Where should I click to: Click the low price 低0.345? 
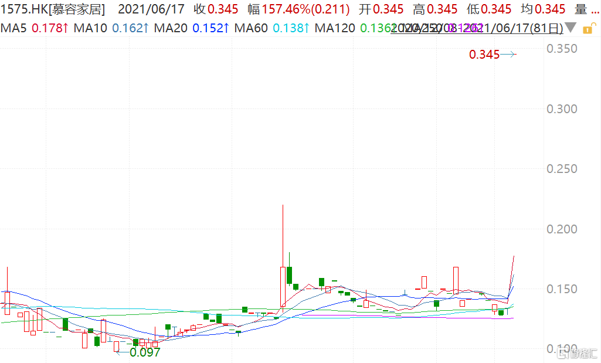point(489,9)
